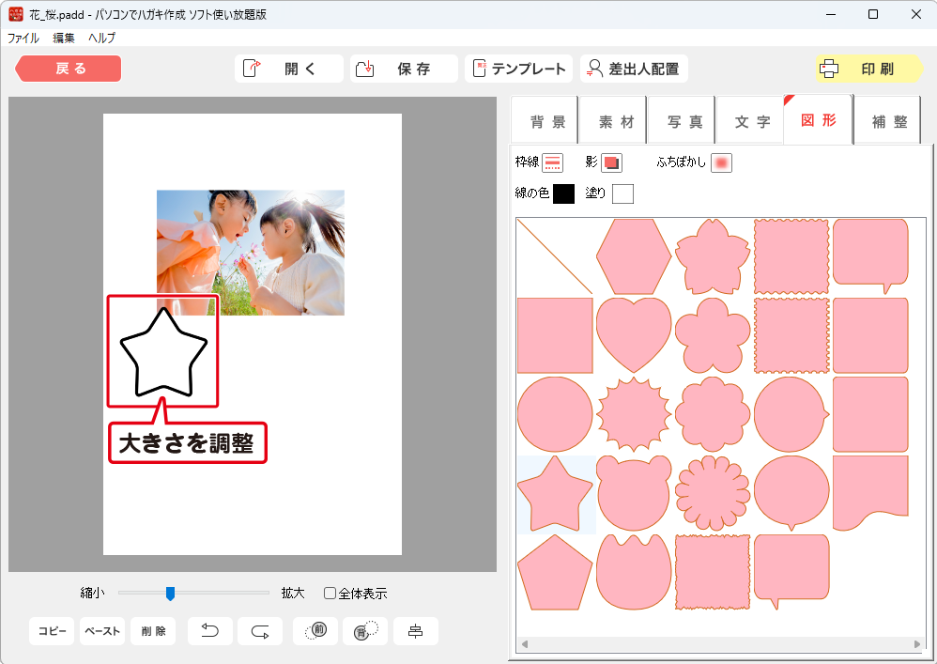The height and width of the screenshot is (664, 937).
Task: Click the redo arrow button
Action: coord(260,631)
